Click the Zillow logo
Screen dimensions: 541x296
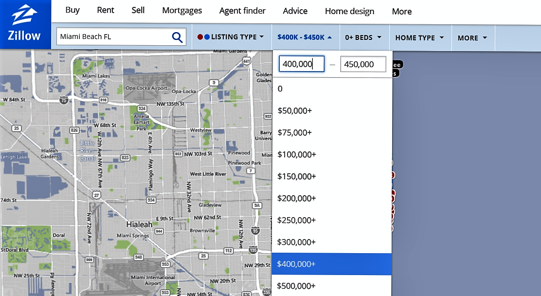pos(24,23)
